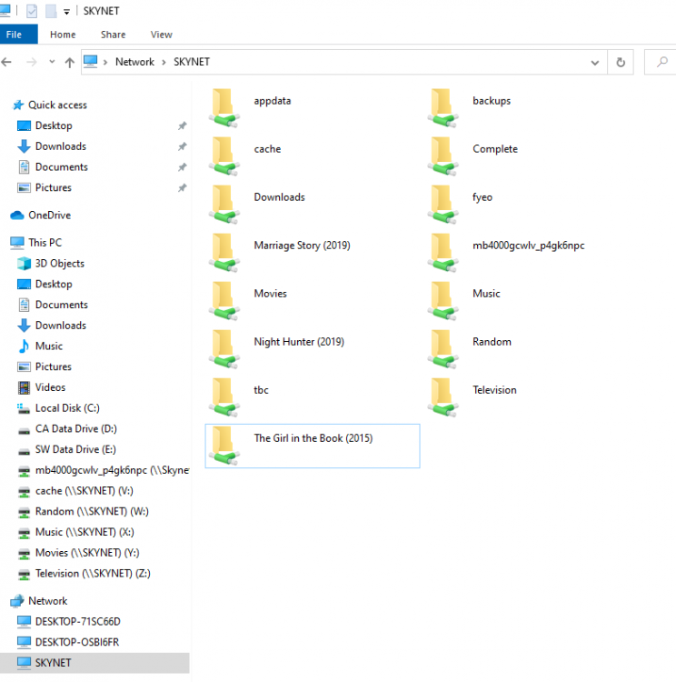
Task: Open Downloads under This PC
Action: pyautogui.click(x=61, y=326)
